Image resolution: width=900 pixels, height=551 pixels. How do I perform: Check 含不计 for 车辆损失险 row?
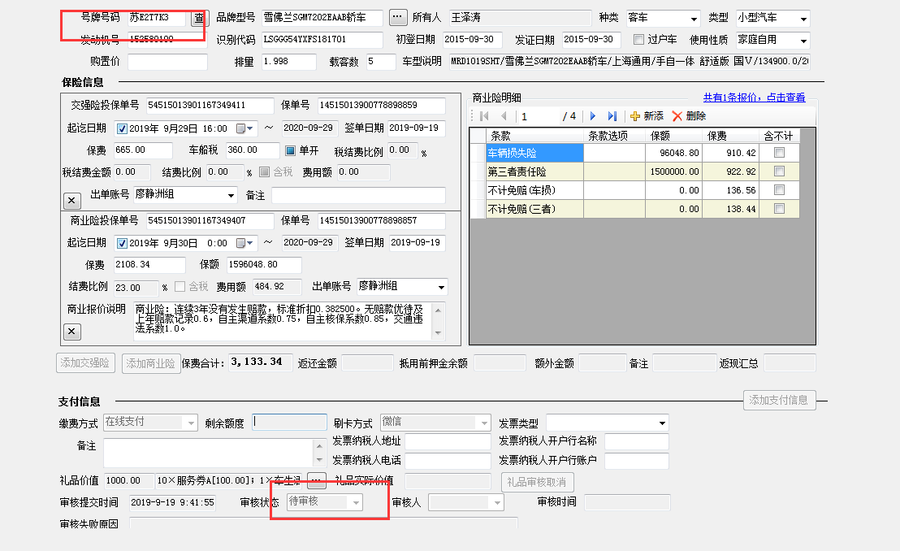(x=780, y=153)
